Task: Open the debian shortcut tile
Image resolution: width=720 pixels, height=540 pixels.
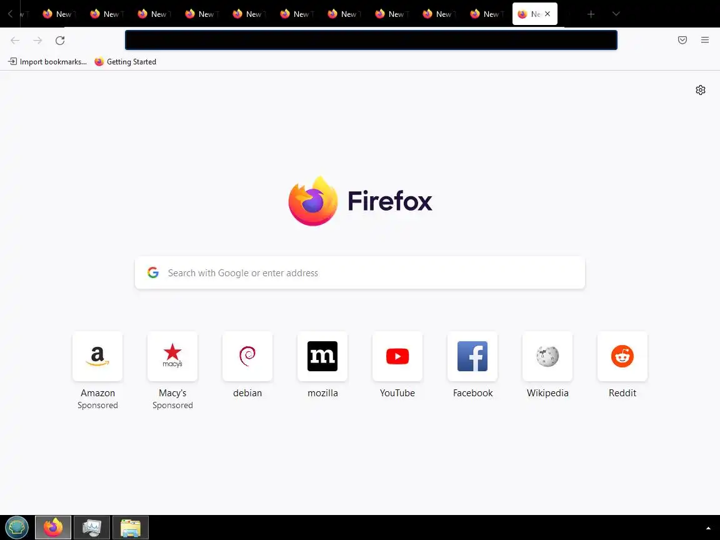Action: coord(247,356)
